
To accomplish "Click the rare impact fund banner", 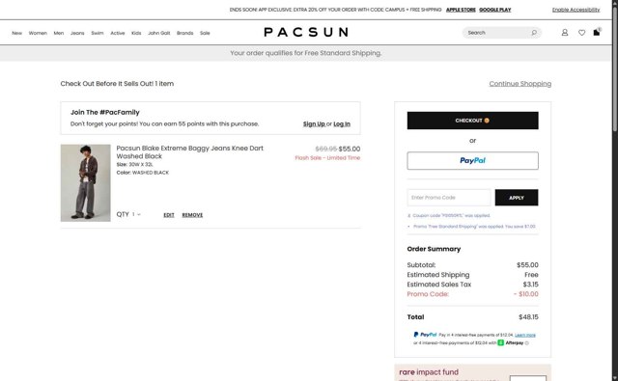I will pyautogui.click(x=472, y=372).
